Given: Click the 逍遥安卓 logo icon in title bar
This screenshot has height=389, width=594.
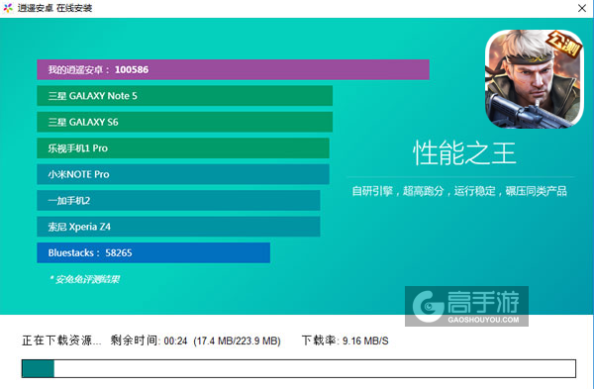Looking at the screenshot, I should pos(8,8).
